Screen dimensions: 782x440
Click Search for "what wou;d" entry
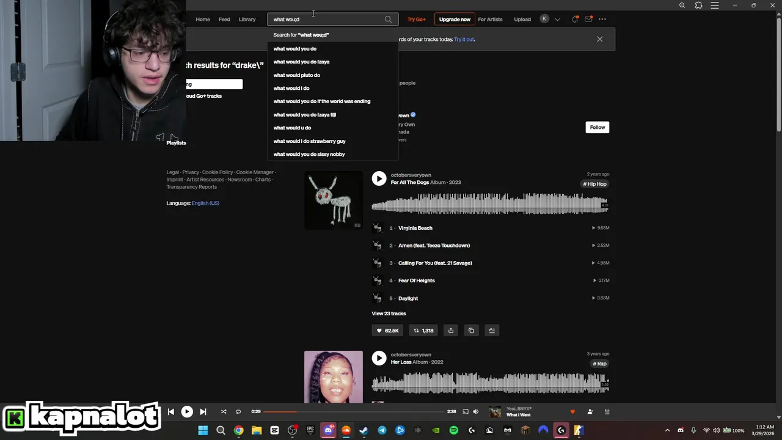pyautogui.click(x=333, y=35)
